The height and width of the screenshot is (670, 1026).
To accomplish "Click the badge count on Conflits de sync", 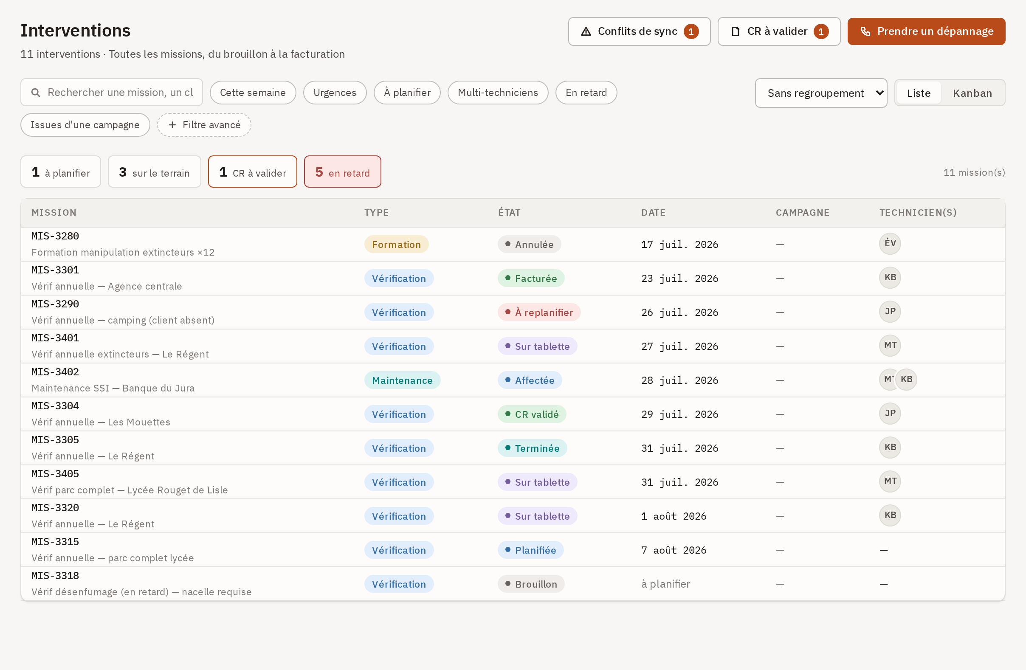I will click(691, 31).
